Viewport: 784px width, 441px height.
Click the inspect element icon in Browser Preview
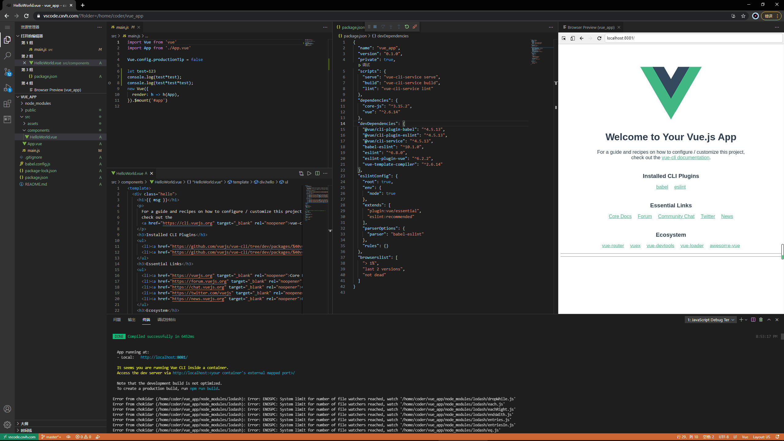tap(564, 38)
